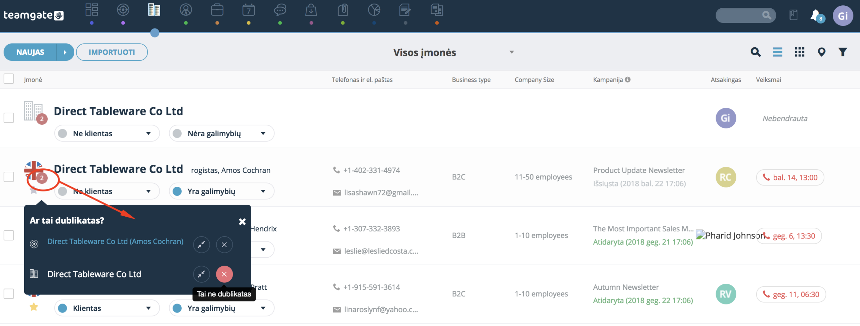Screen dimensions: 860x326
Task: Toggle the select-all checkbox in header
Action: pyautogui.click(x=9, y=79)
